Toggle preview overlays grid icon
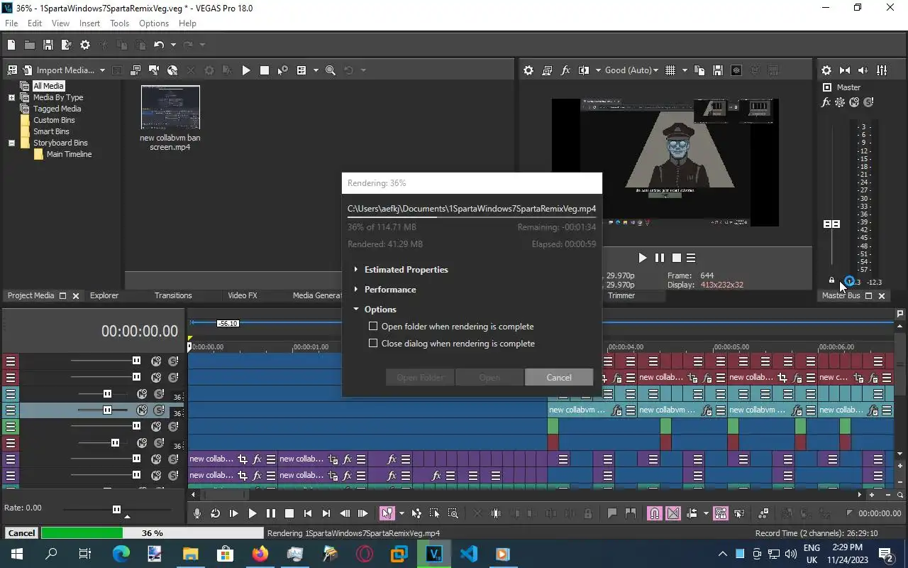908x568 pixels. click(670, 70)
